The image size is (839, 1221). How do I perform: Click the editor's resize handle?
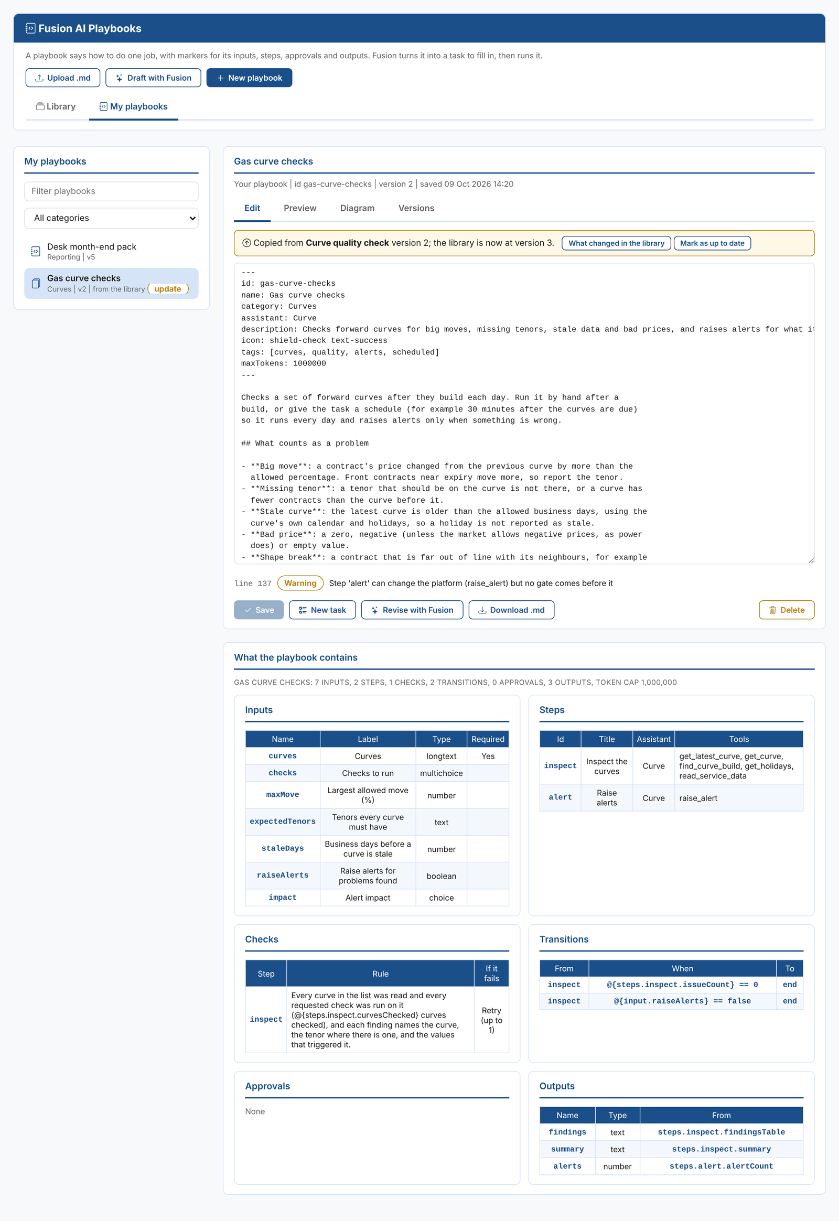tap(810, 560)
